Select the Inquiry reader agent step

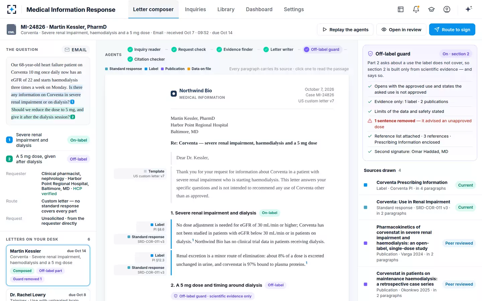tap(144, 49)
